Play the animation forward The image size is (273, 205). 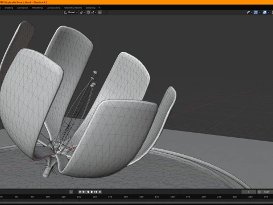click(x=92, y=192)
